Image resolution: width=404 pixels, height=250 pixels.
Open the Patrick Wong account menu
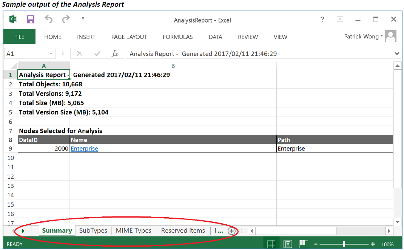[x=364, y=37]
